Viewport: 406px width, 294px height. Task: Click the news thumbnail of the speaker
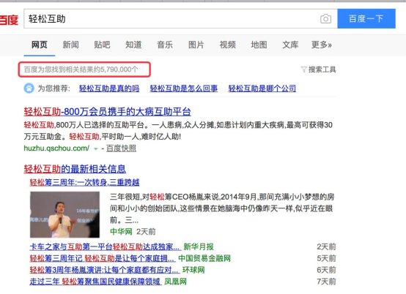(x=64, y=214)
